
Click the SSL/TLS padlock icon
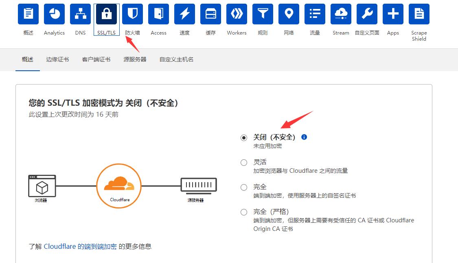click(x=106, y=14)
